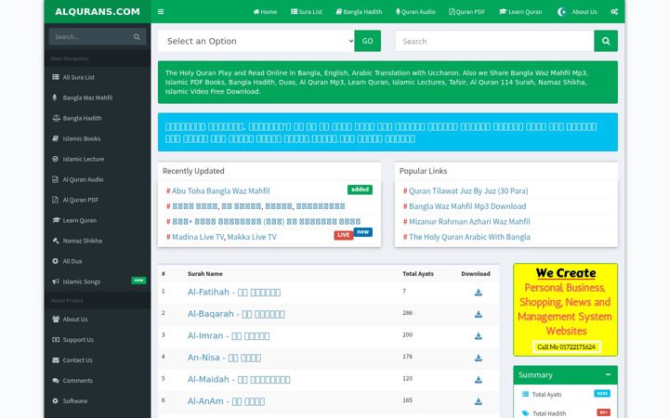
Task: Open the An-Nisa surah link
Action: [224, 358]
